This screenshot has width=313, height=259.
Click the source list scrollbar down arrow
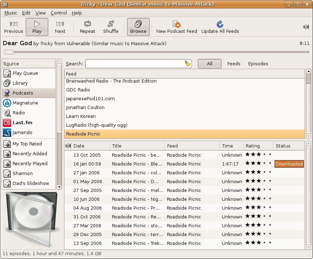59,187
